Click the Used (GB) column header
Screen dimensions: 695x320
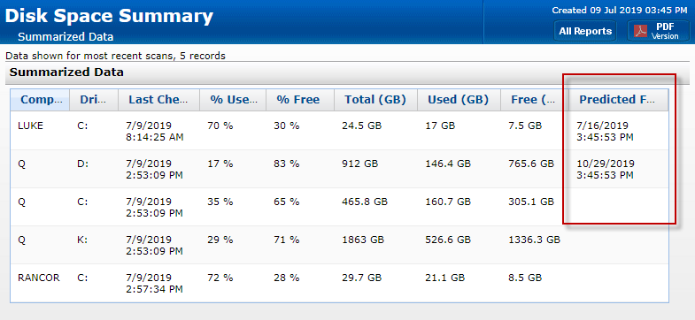[x=459, y=100]
